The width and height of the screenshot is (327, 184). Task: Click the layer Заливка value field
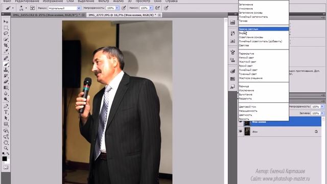316,113
